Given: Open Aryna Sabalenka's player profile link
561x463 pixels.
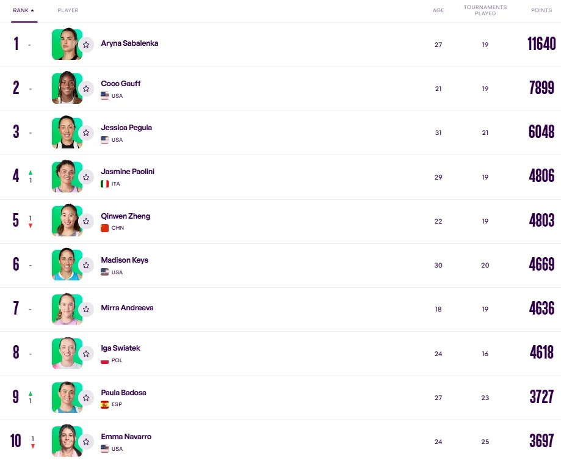Looking at the screenshot, I should coord(129,43).
